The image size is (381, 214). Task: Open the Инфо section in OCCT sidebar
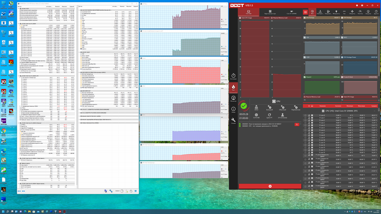point(233,110)
